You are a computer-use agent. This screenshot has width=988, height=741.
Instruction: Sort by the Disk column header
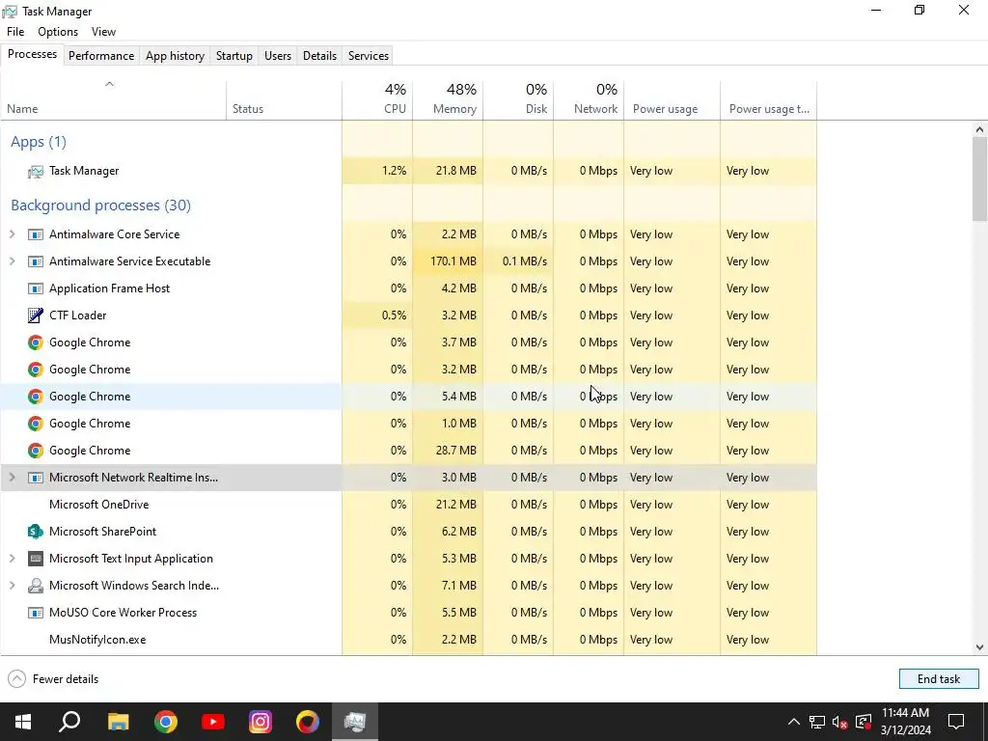pyautogui.click(x=518, y=100)
